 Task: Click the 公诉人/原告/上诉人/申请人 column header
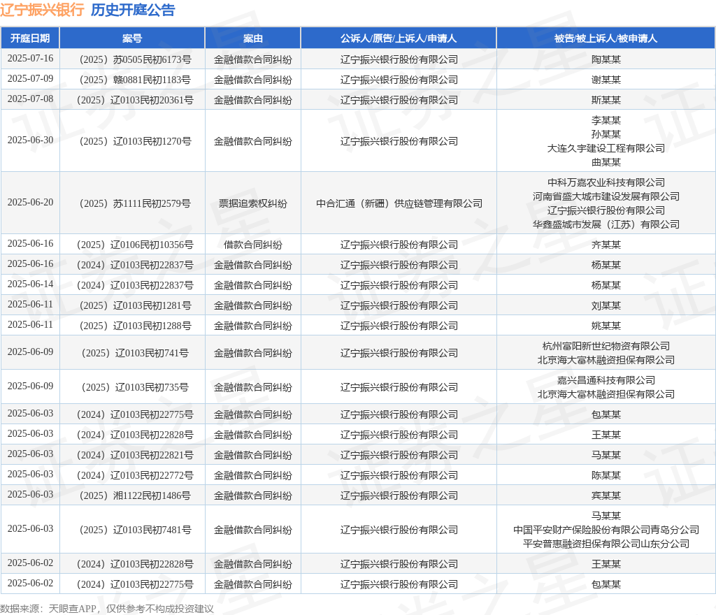(x=399, y=38)
